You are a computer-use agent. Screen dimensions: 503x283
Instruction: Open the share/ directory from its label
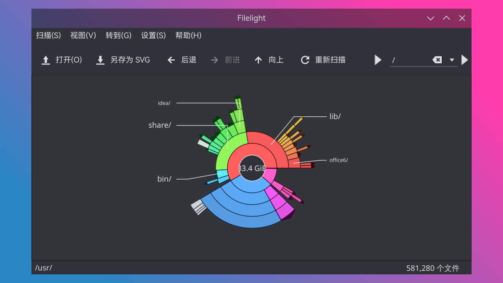pyautogui.click(x=159, y=125)
